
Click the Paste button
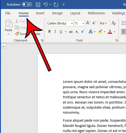[8, 27]
